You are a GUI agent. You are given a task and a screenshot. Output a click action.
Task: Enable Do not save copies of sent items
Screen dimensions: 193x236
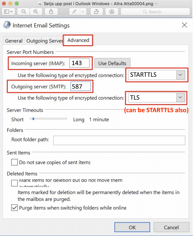[14, 162]
